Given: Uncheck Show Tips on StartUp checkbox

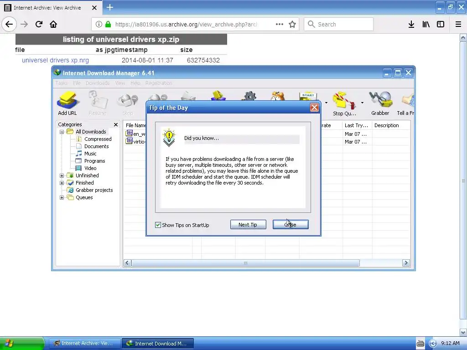Looking at the screenshot, I should 158,225.
